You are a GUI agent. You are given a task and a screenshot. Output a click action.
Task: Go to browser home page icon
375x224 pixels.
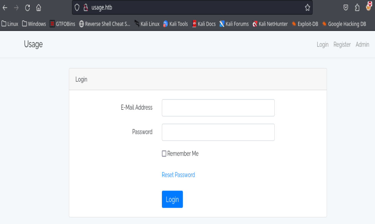coord(39,8)
